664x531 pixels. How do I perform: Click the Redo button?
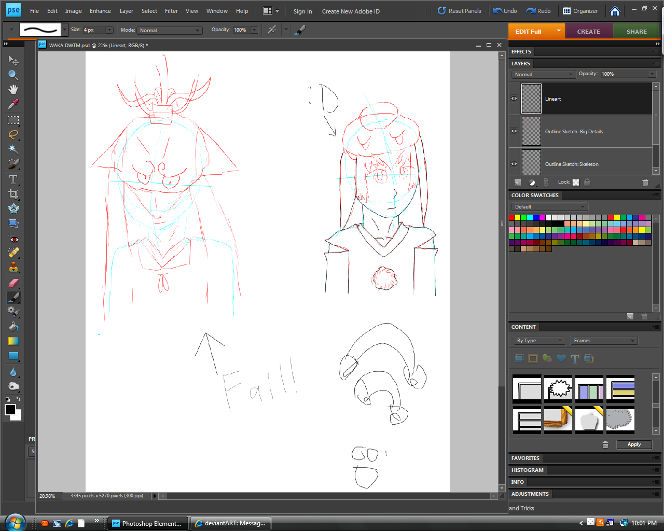click(538, 11)
